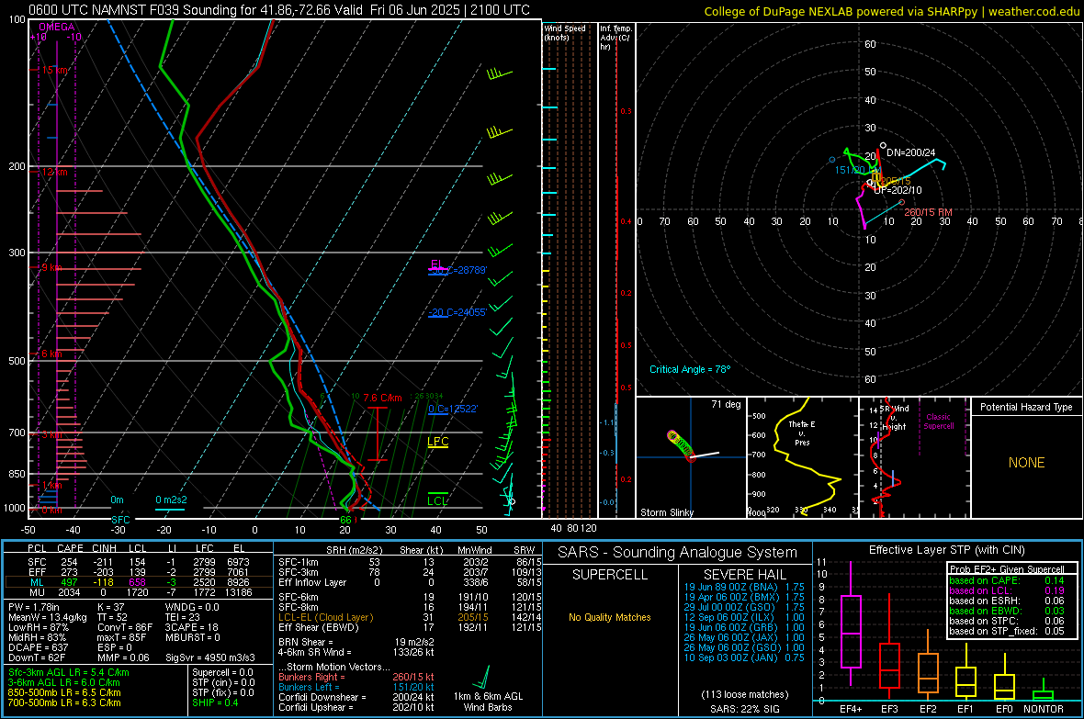Click the ConvT = 86F value

point(125,627)
